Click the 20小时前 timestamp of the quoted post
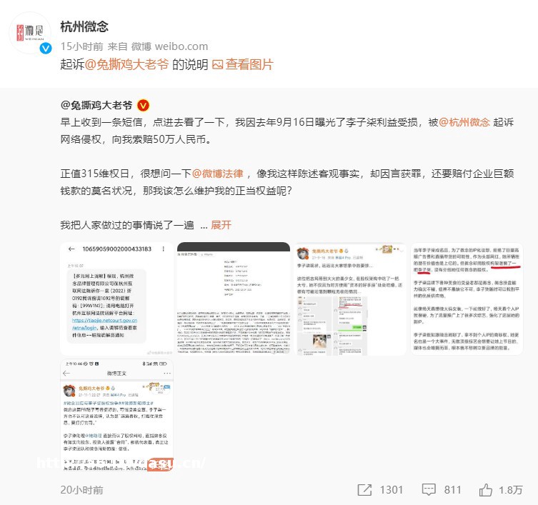 point(81,490)
